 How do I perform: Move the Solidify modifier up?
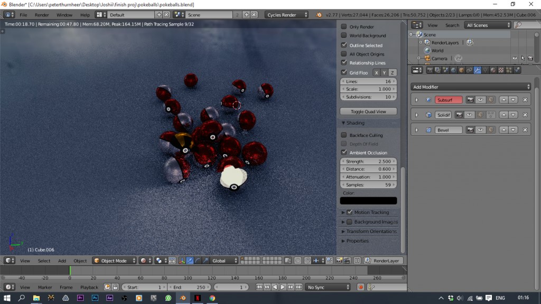pos(503,115)
